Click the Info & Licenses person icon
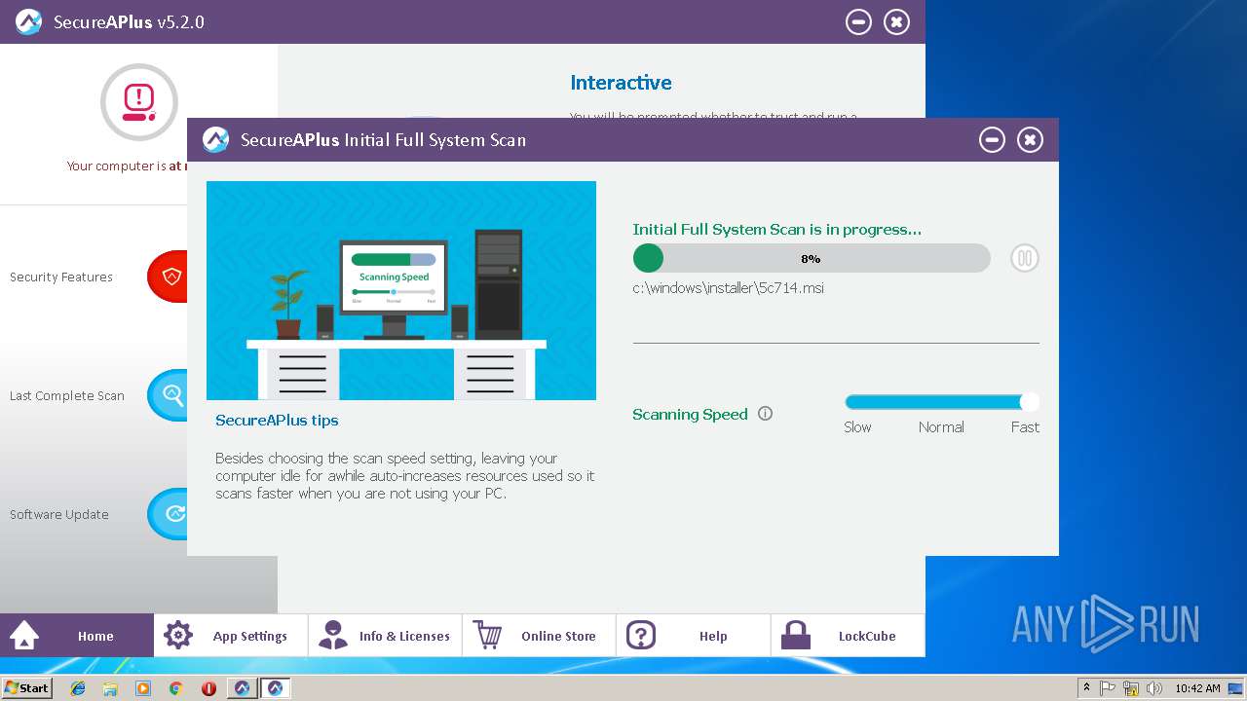The height and width of the screenshot is (701, 1247). 333,636
